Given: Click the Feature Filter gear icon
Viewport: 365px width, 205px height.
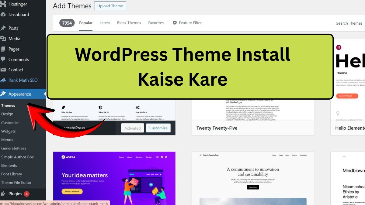Looking at the screenshot, I should pyautogui.click(x=175, y=22).
